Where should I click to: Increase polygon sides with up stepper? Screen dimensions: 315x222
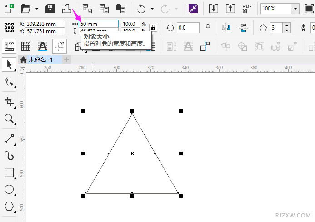[286, 25]
